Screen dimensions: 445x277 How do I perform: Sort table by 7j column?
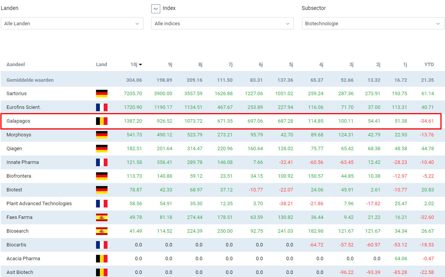coord(230,65)
